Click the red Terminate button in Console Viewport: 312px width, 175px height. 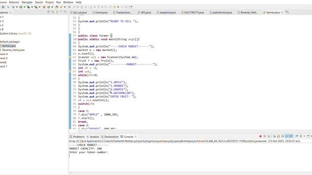tap(260, 136)
